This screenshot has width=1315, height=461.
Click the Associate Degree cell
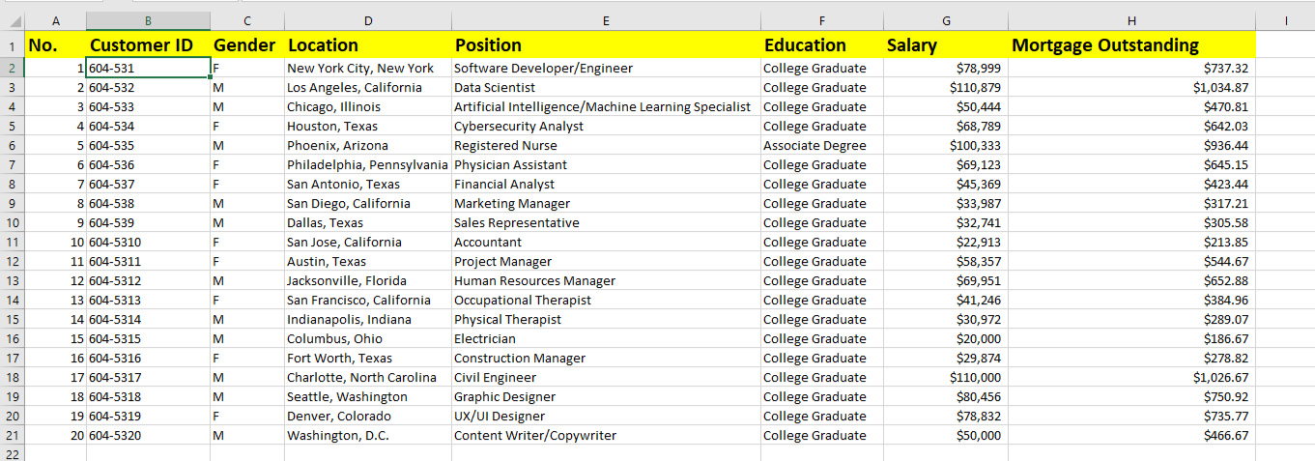(815, 146)
